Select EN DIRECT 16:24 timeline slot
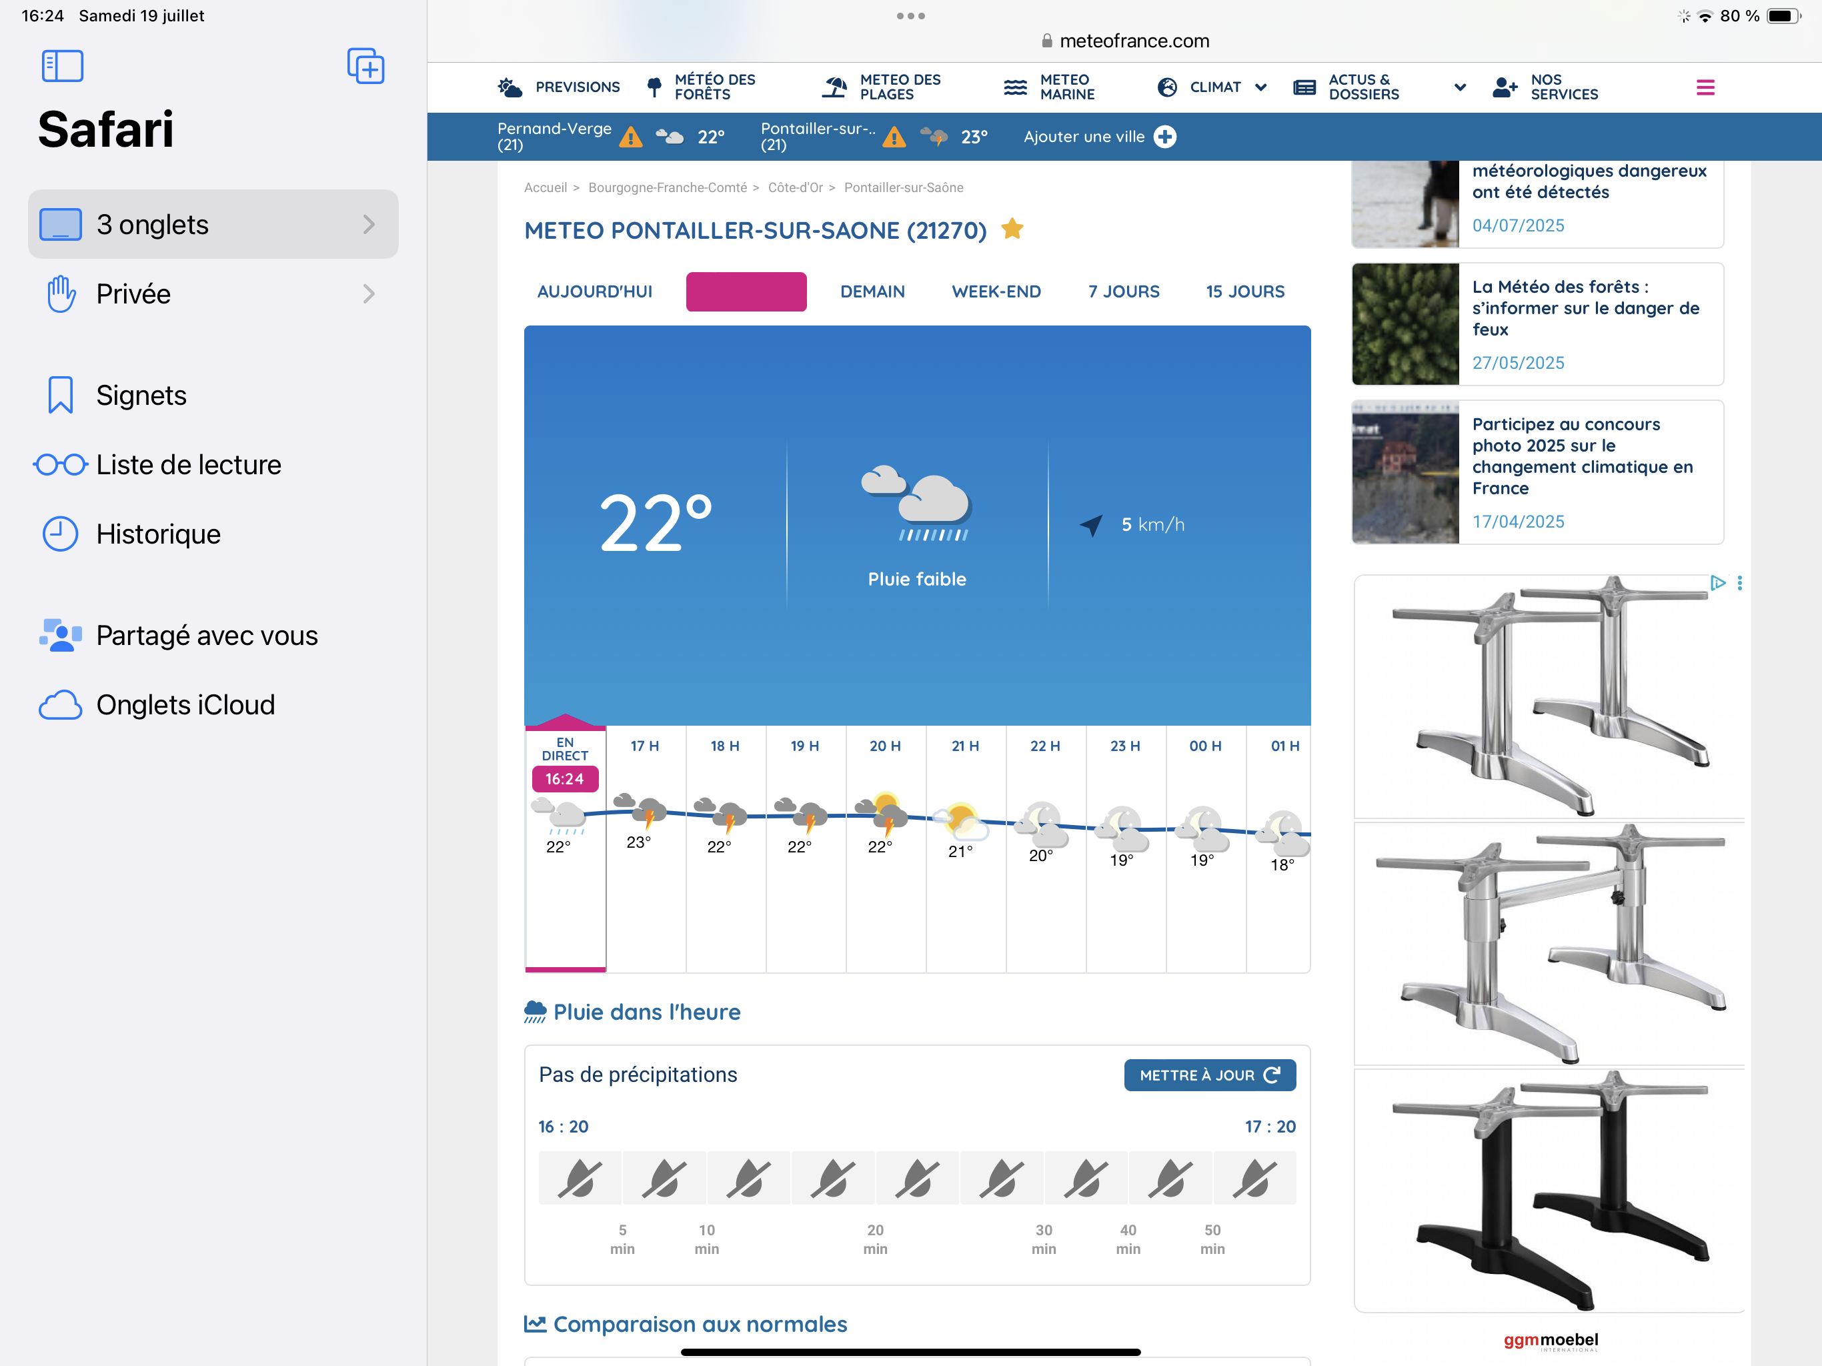The width and height of the screenshot is (1822, 1366). tap(565, 848)
